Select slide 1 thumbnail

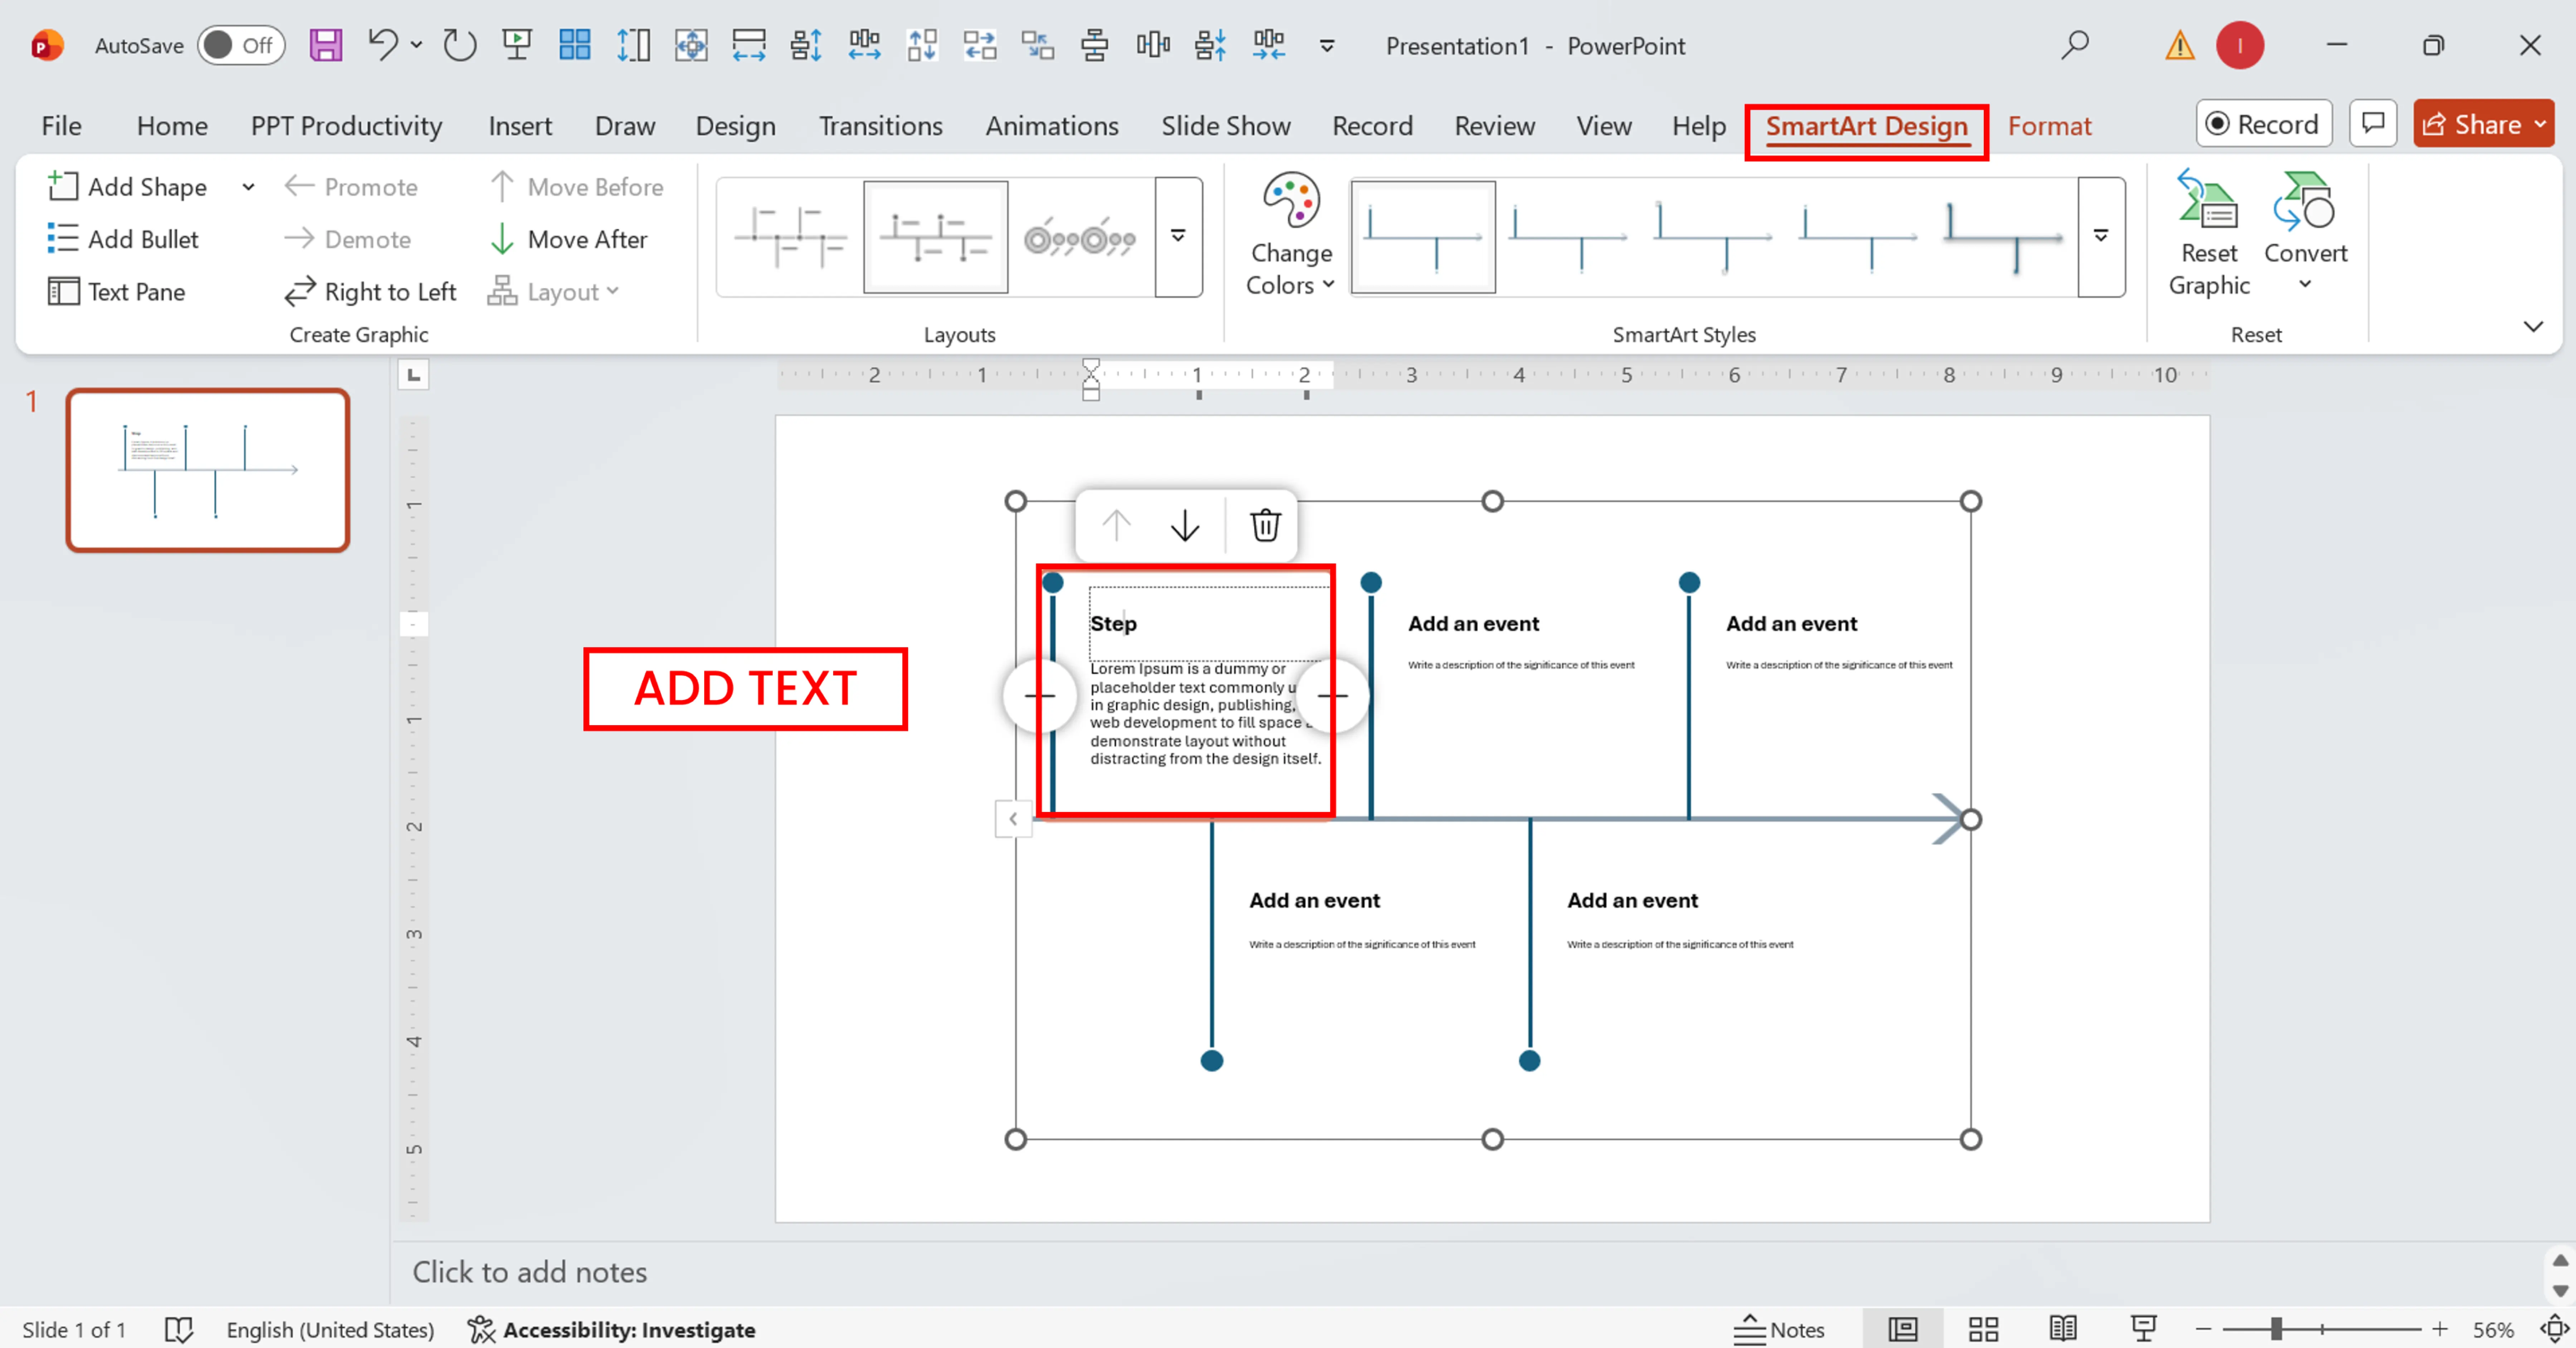[208, 470]
